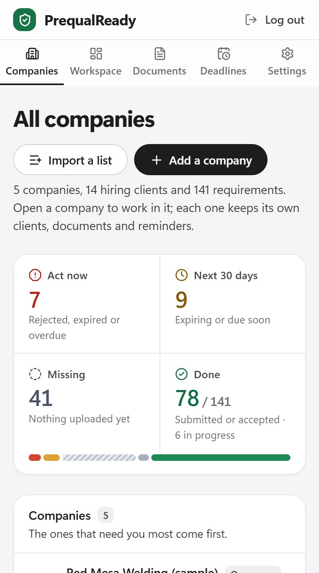This screenshot has width=319, height=573.
Task: Click the Log out link
Action: (275, 20)
